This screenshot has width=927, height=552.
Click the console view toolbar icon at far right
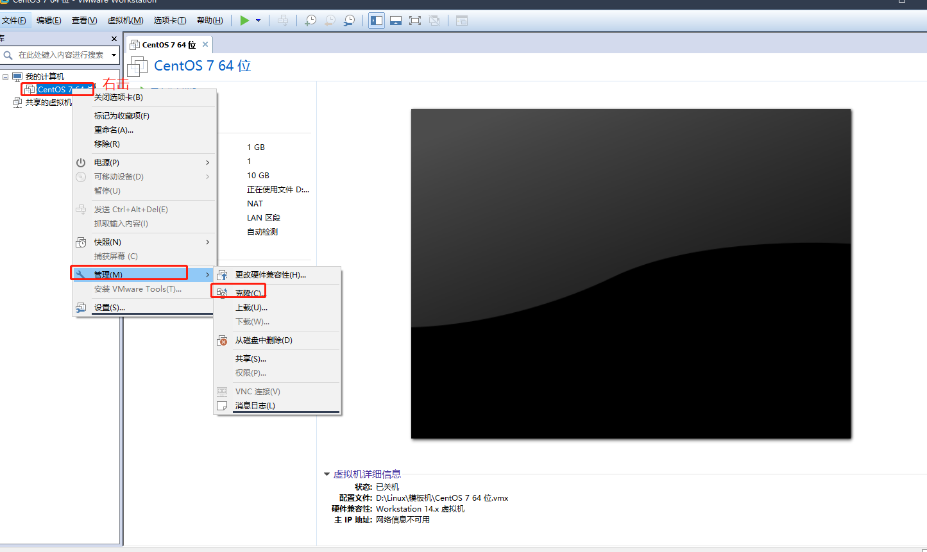pos(461,21)
